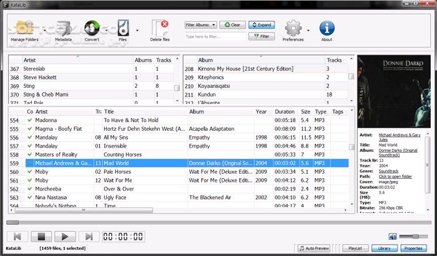Click the Clear filter button

coord(232,25)
